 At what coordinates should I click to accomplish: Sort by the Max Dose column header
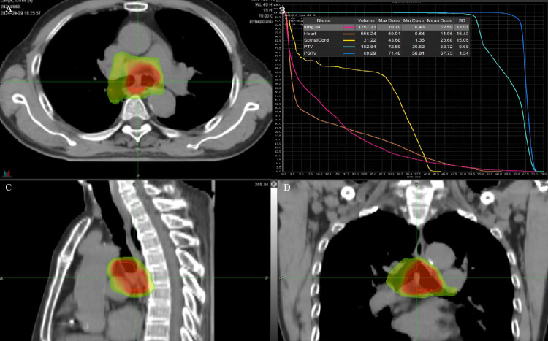coord(389,20)
